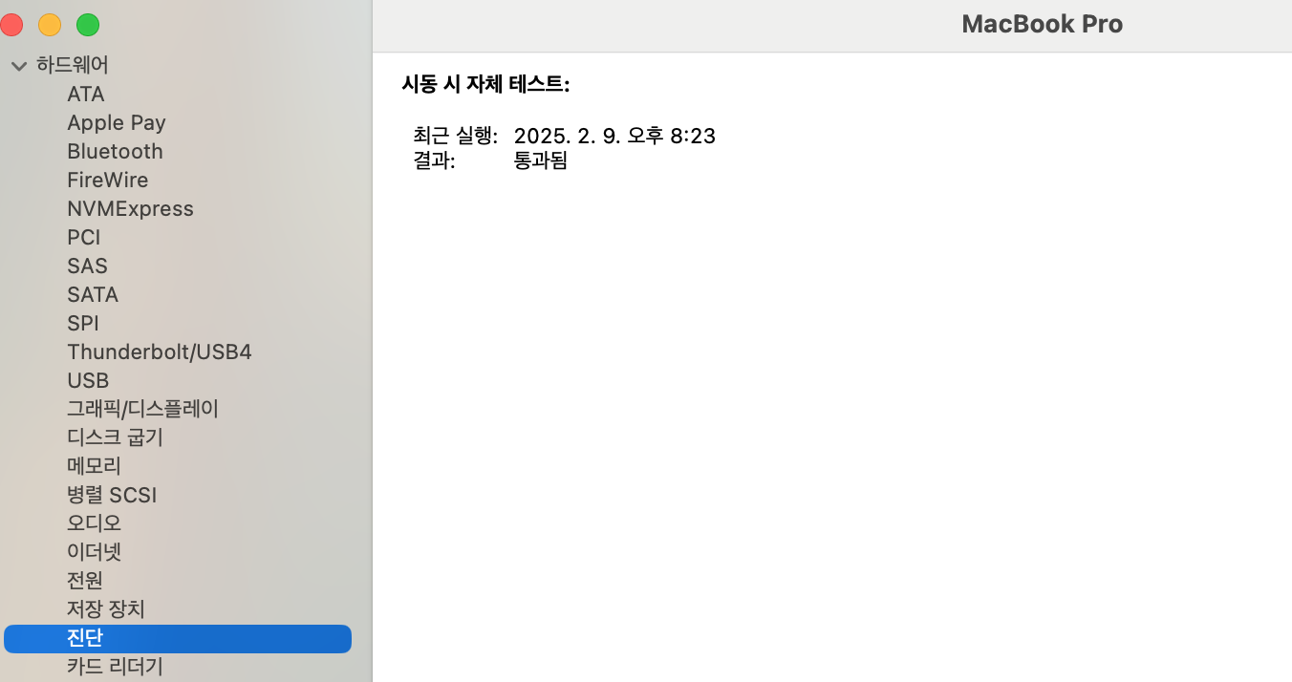Select ATA in the sidebar
Image resolution: width=1292 pixels, height=682 pixels.
point(86,95)
